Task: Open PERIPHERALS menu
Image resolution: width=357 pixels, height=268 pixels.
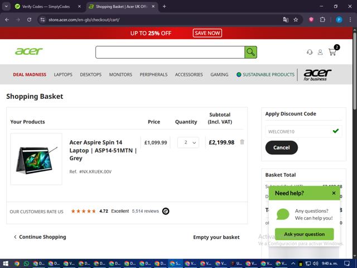Action: coord(154,74)
